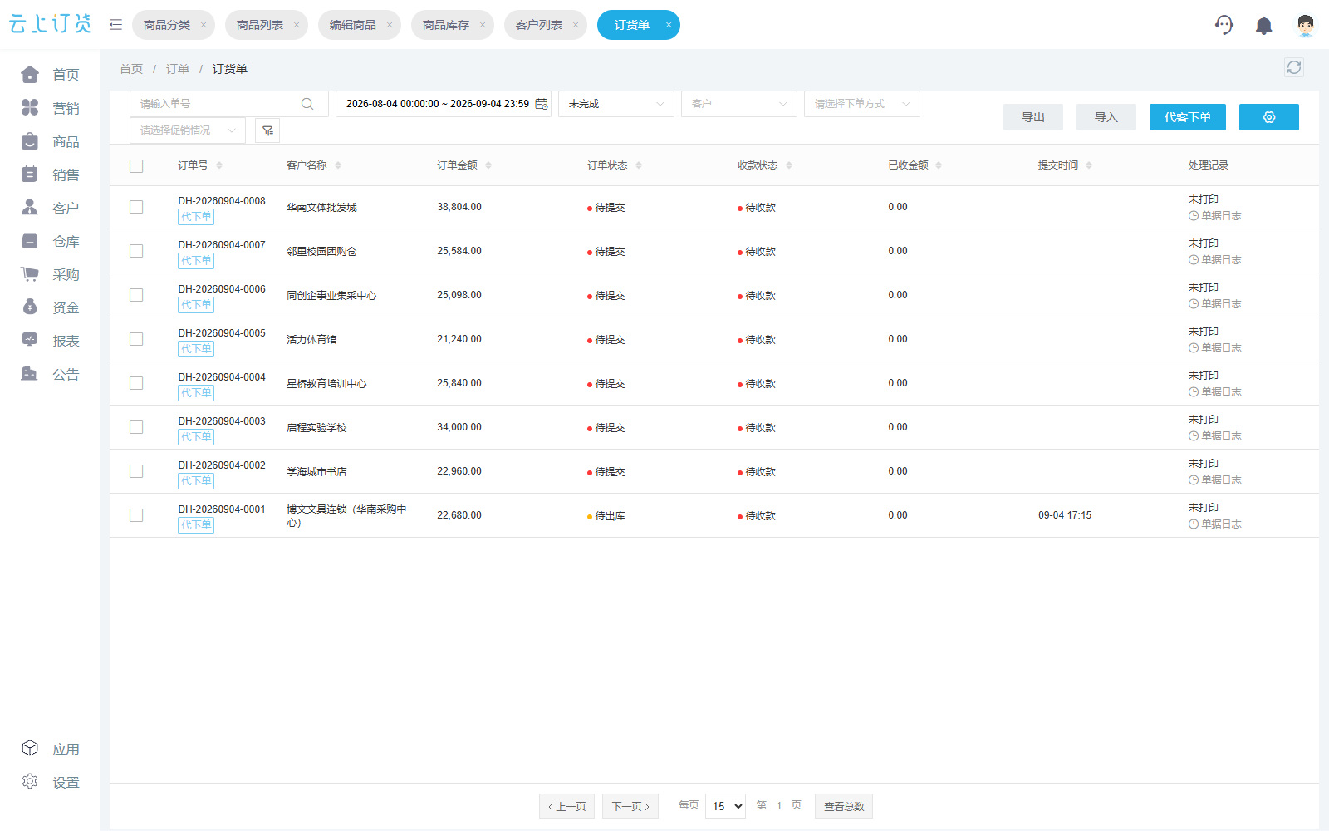The width and height of the screenshot is (1329, 831).
Task: Open the calendar icon in the date range
Action: coord(542,104)
